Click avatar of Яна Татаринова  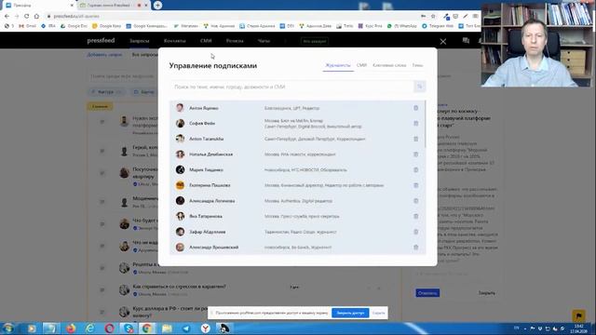click(x=180, y=216)
